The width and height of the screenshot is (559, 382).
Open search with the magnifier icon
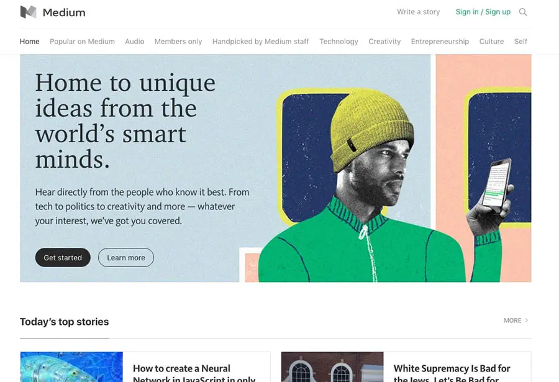(522, 12)
